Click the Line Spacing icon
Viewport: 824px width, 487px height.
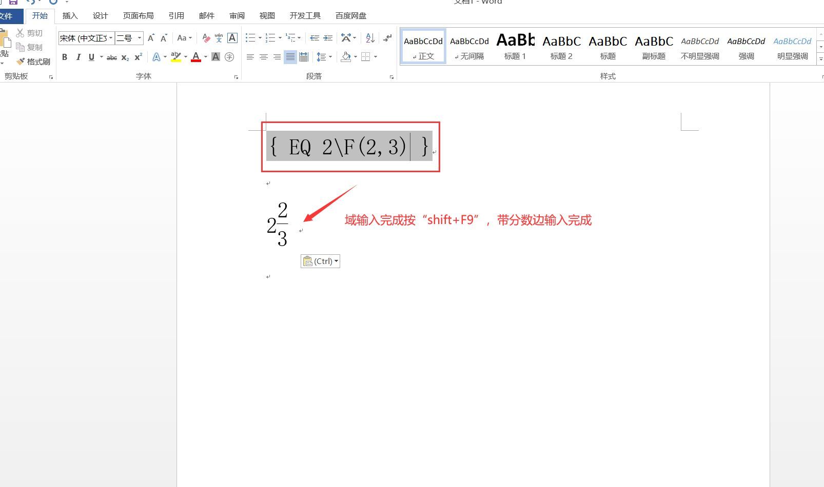pyautogui.click(x=321, y=57)
